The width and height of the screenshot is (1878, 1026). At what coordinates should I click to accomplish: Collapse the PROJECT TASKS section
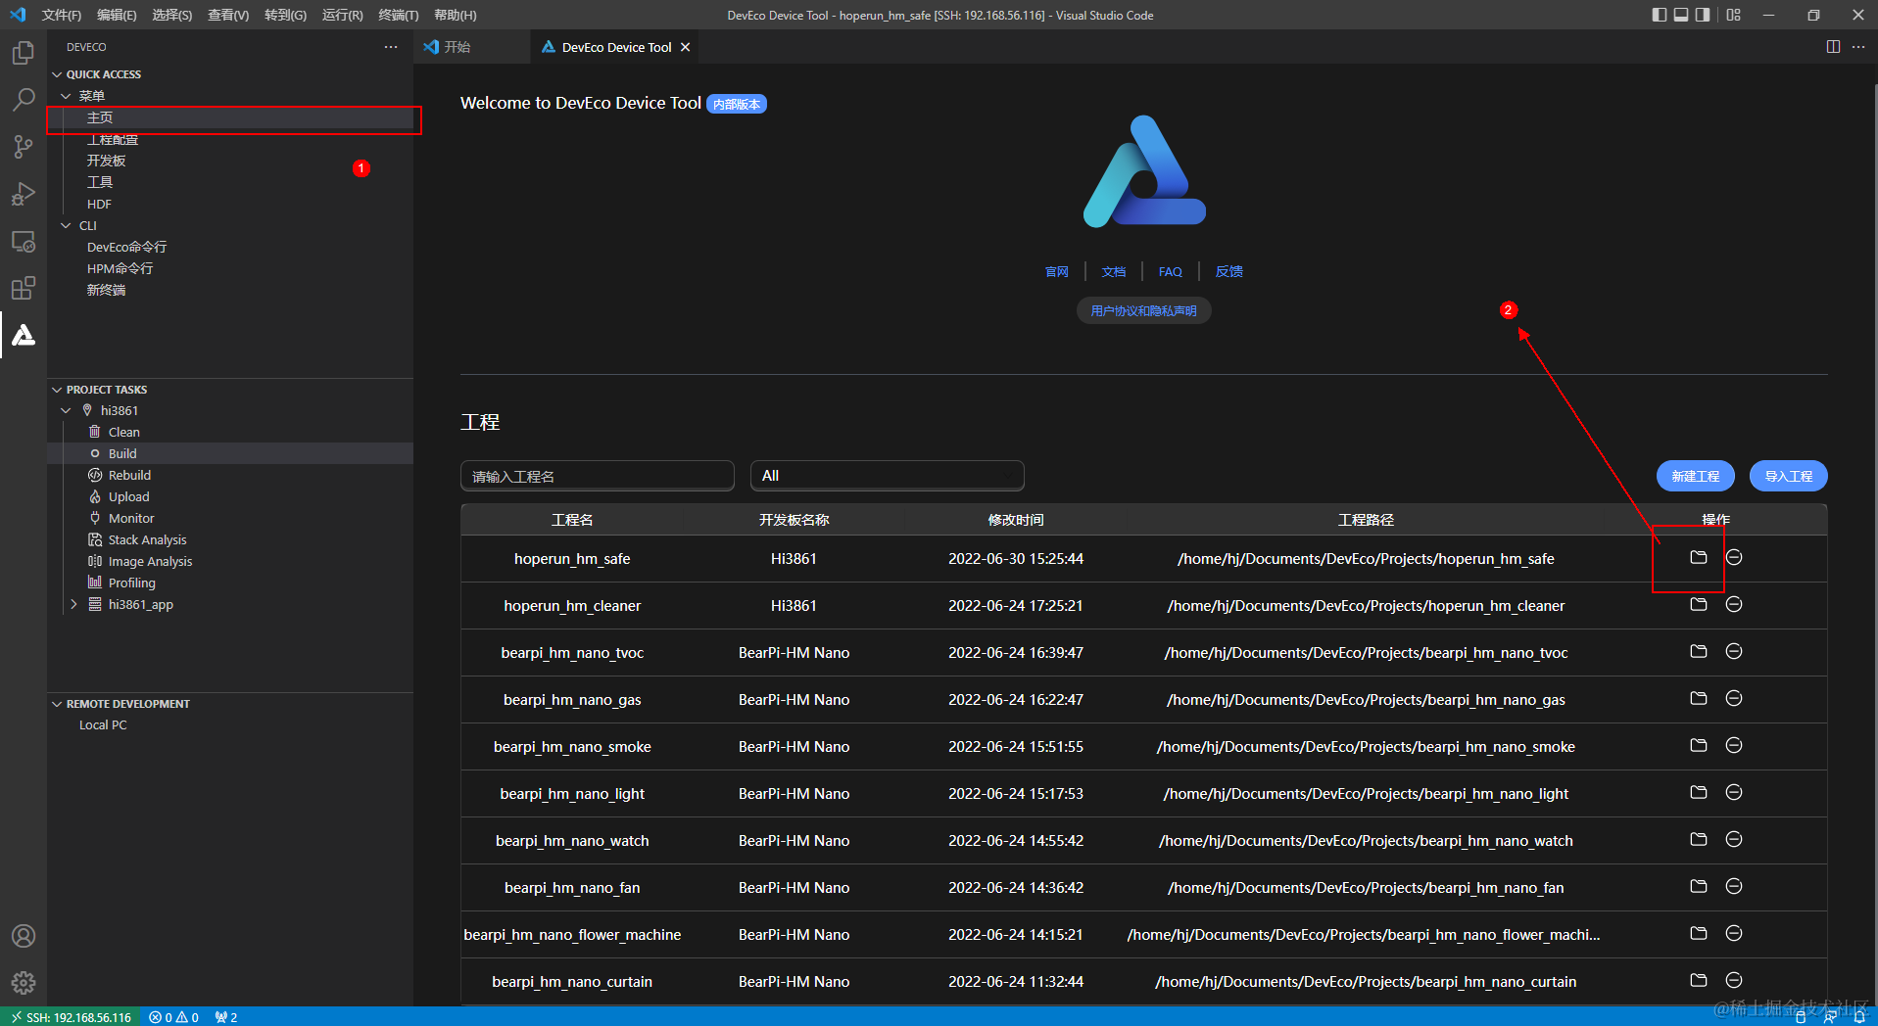[57, 390]
